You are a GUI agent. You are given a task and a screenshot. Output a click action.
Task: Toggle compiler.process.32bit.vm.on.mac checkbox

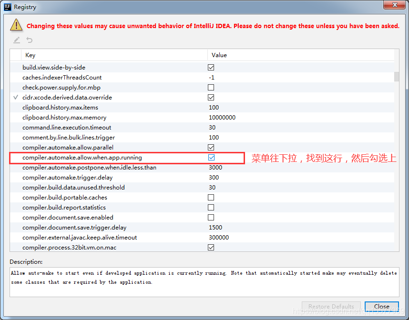211,247
